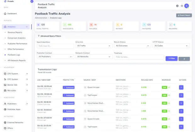195x132 pixels.
Task: Click the Preads logo icon
Action: pos(5,1)
